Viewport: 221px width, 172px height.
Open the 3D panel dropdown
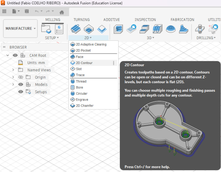pos(151,38)
